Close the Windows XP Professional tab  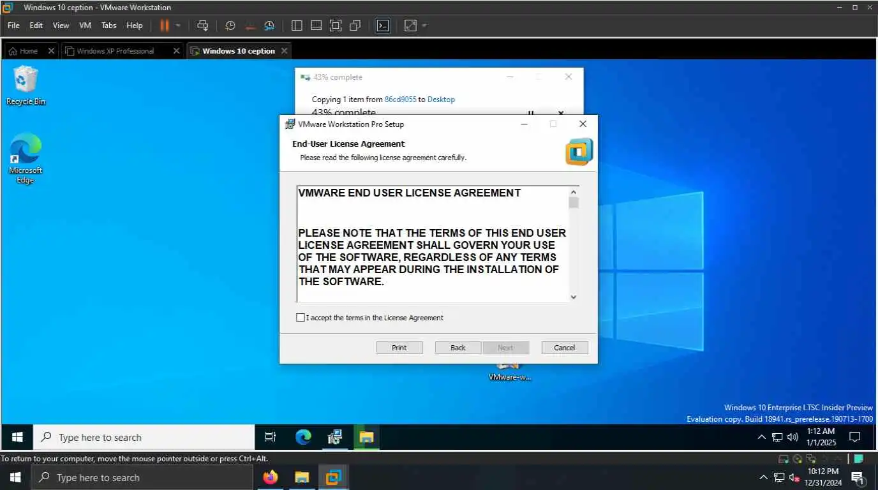point(177,51)
